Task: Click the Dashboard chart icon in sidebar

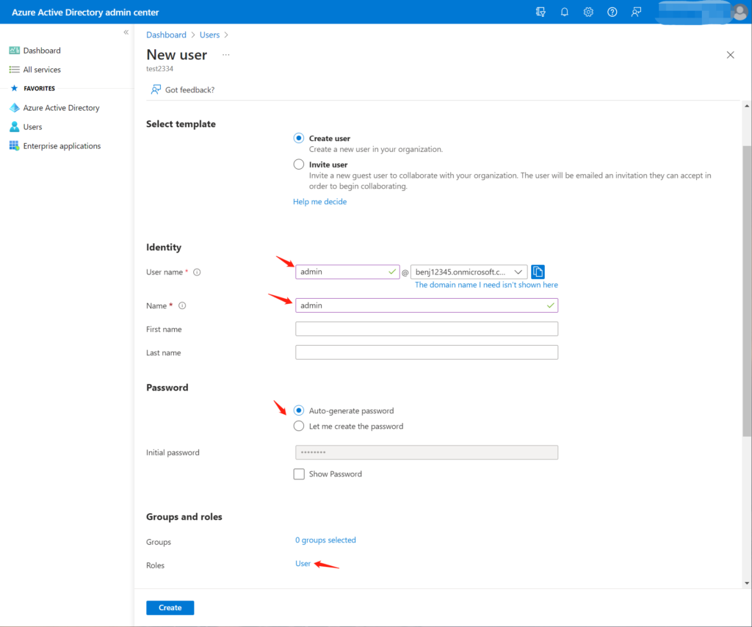Action: (x=15, y=51)
